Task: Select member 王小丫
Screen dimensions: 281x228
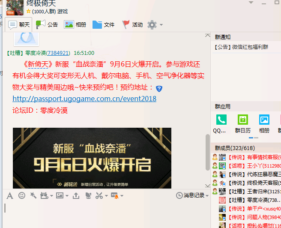Action: 246,166
